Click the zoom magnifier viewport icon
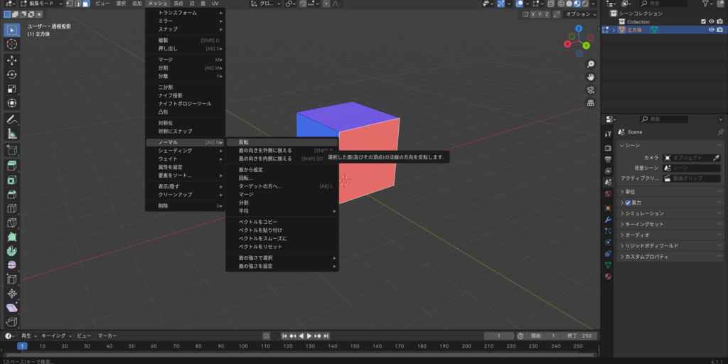Screen dimensions: 728x364 (591, 64)
